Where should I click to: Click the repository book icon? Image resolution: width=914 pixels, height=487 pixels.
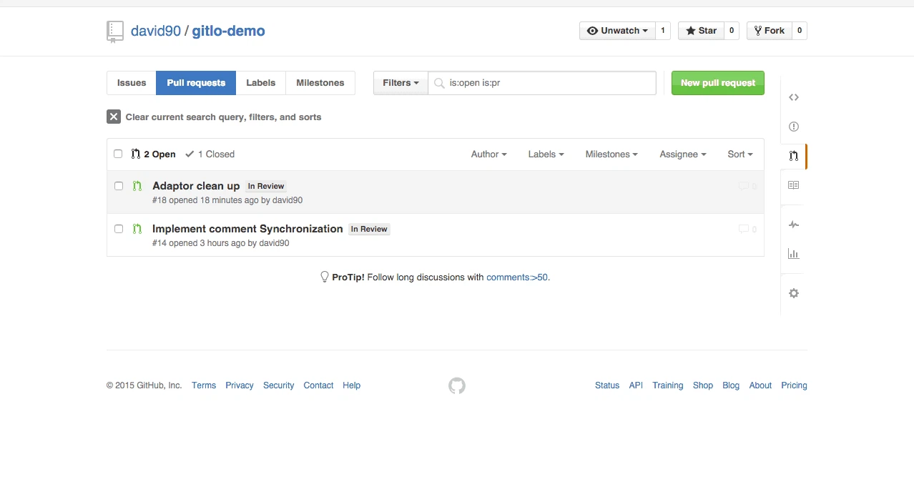click(x=114, y=31)
